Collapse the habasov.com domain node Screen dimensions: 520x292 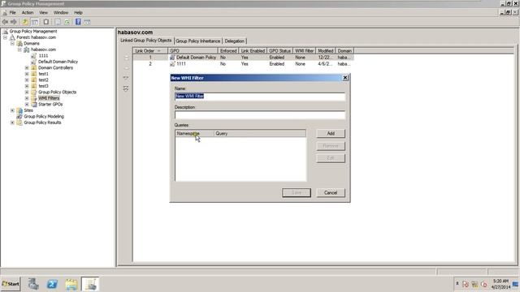pyautogui.click(x=19, y=49)
